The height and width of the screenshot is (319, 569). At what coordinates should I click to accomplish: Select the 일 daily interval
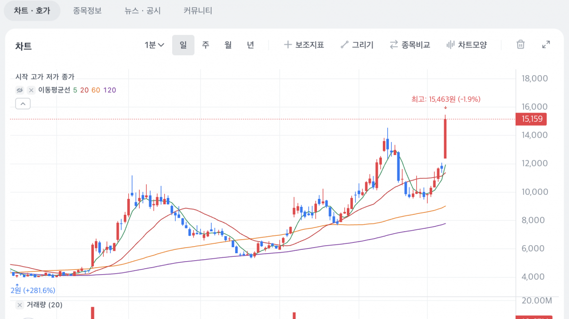tap(183, 45)
